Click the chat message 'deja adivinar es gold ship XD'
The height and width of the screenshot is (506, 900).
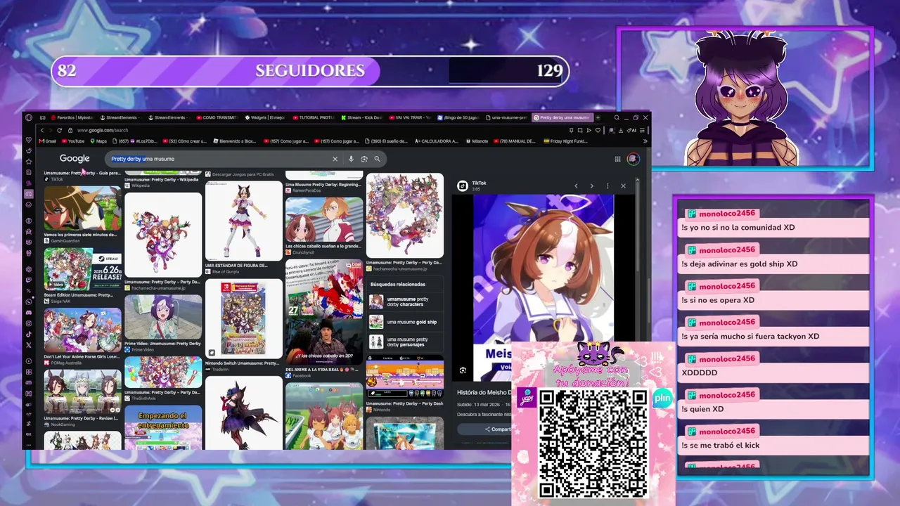coord(740,264)
